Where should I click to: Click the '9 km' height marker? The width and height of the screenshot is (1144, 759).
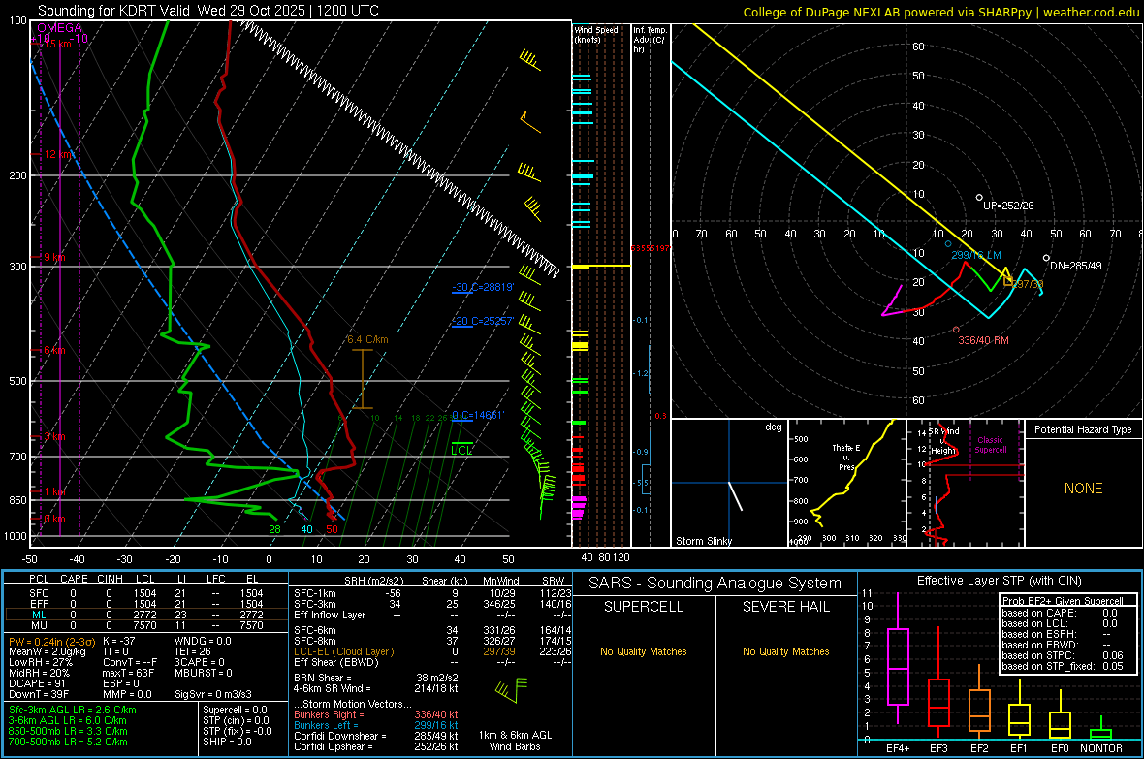[x=54, y=257]
